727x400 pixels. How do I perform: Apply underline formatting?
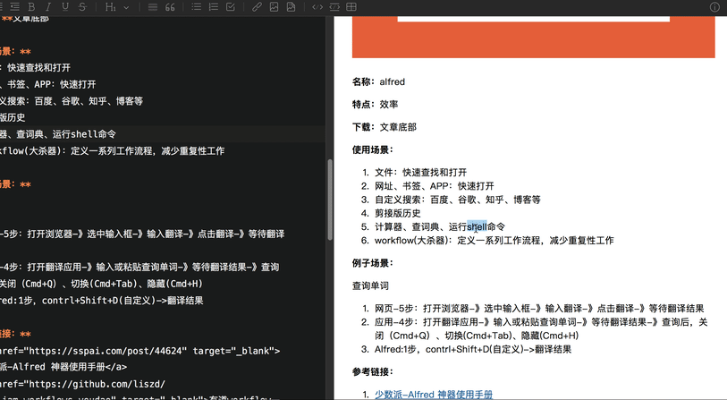coord(65,6)
